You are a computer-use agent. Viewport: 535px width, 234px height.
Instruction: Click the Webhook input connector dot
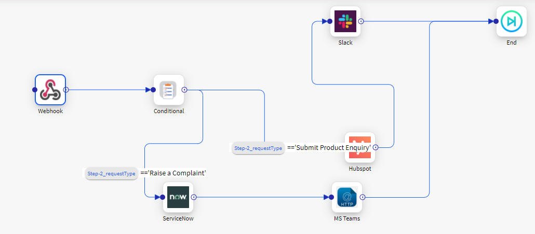click(34, 90)
